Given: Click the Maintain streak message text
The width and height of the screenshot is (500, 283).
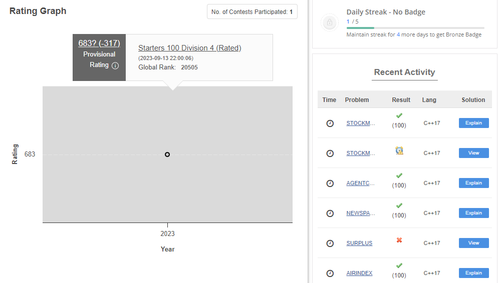Looking at the screenshot, I should (414, 34).
